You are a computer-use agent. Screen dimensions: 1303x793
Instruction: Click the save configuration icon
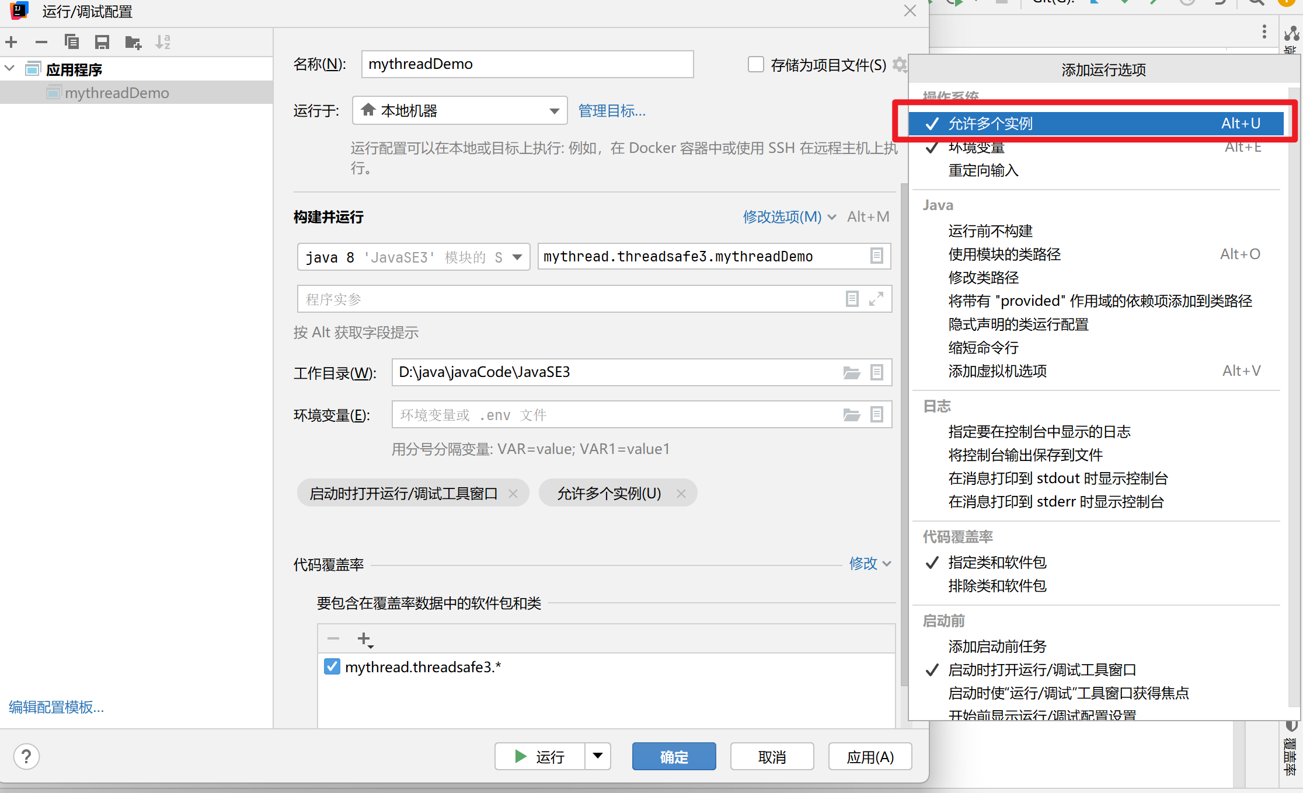102,42
